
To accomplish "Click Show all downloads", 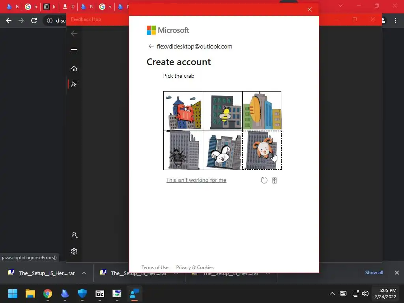I will tap(374, 273).
